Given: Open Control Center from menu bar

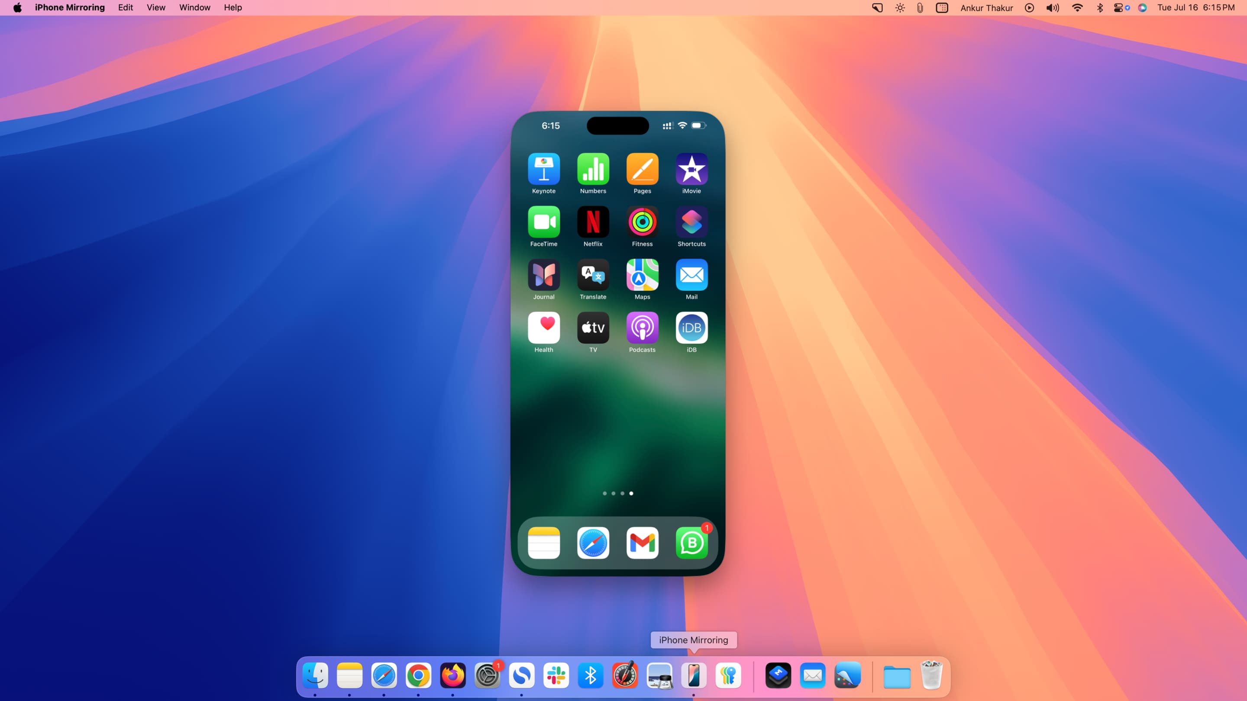Looking at the screenshot, I should pos(1118,8).
